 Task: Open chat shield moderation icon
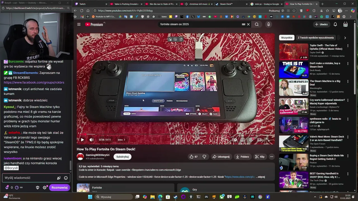click(x=38, y=188)
